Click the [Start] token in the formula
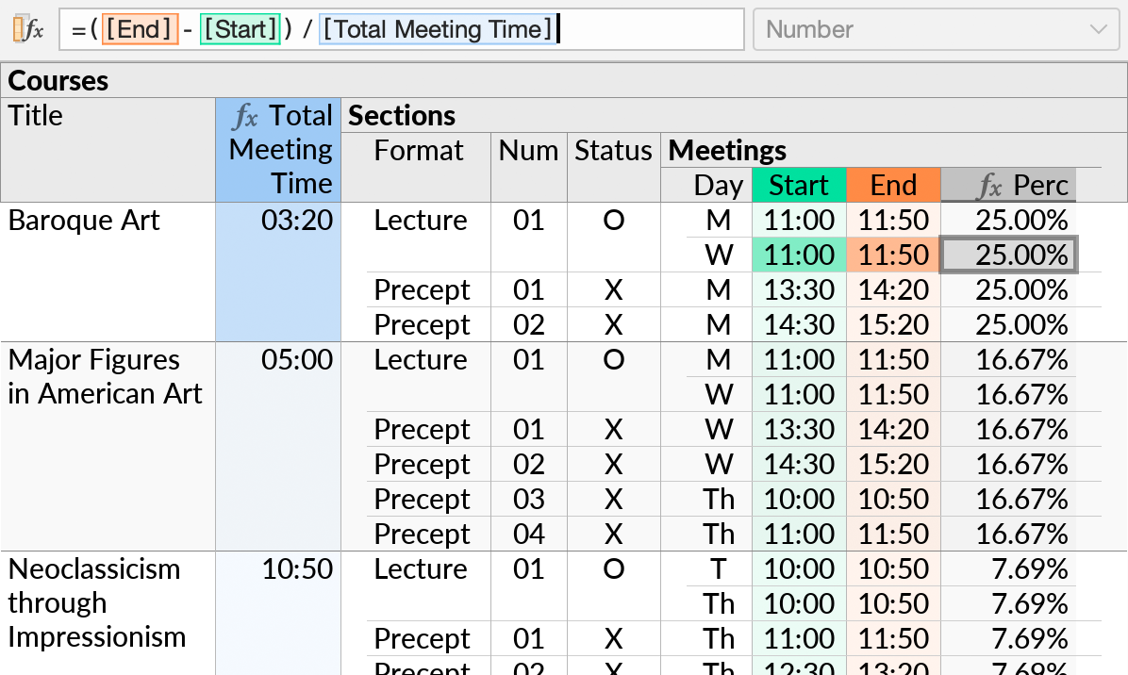Image resolution: width=1128 pixels, height=675 pixels. [241, 30]
